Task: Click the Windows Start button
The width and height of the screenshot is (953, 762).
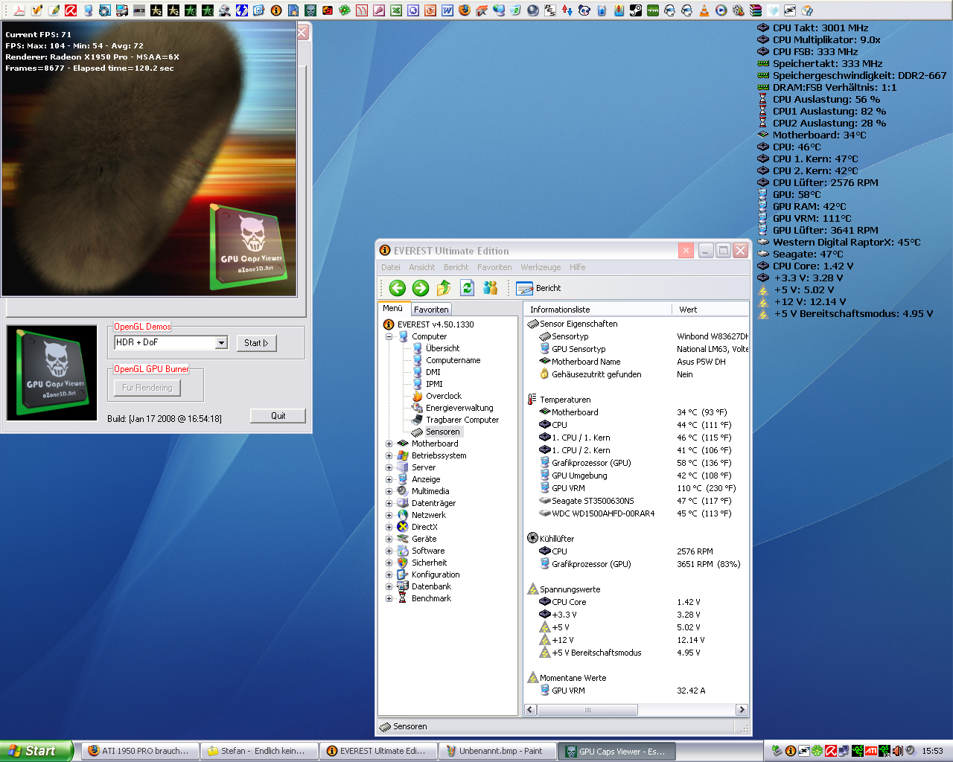Action: tap(36, 751)
